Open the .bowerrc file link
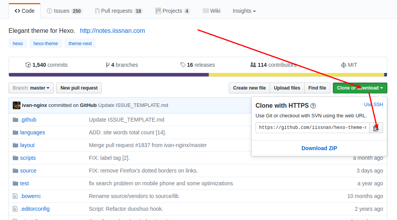 pyautogui.click(x=31, y=196)
